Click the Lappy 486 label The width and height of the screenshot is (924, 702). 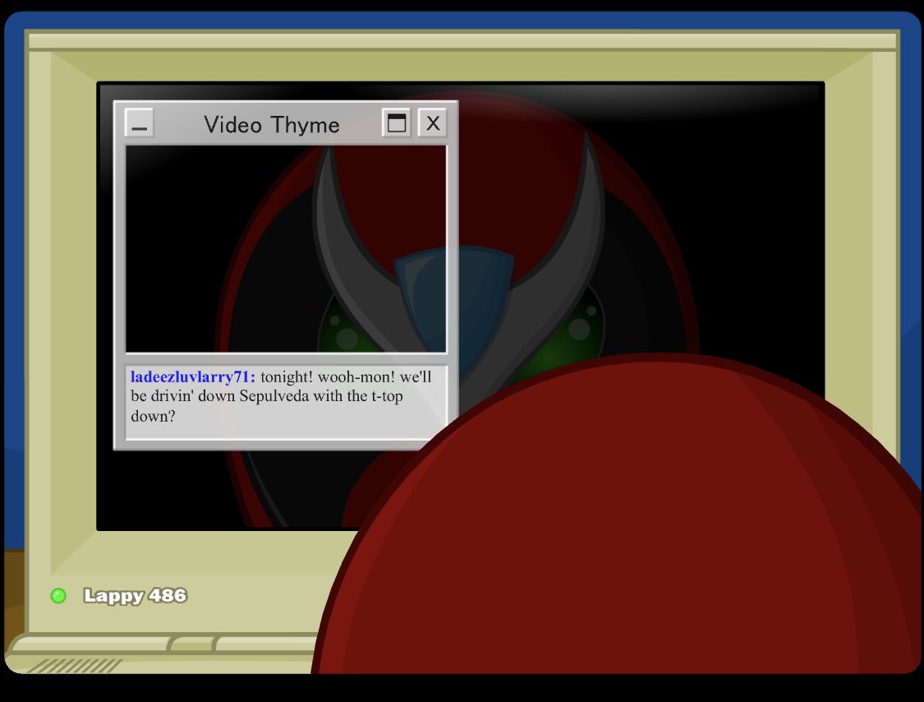pyautogui.click(x=135, y=596)
